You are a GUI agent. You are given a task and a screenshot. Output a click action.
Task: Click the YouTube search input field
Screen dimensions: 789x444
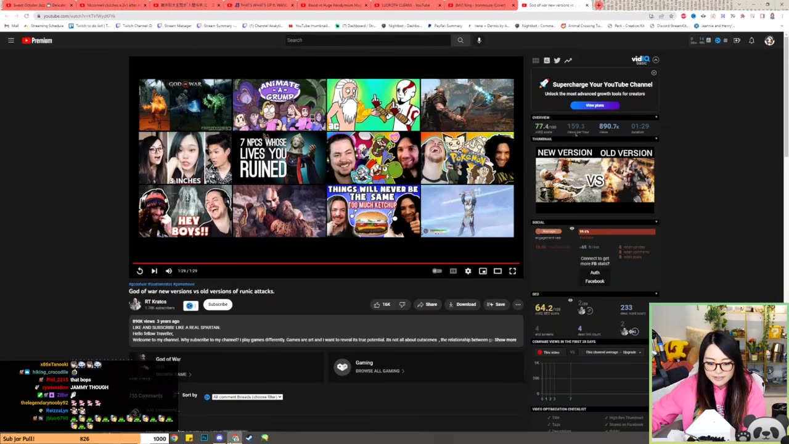[x=367, y=40]
